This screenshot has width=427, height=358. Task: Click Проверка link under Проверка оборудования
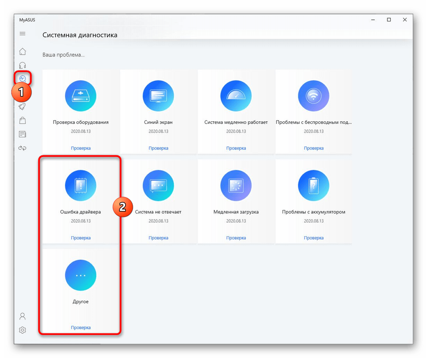point(81,148)
